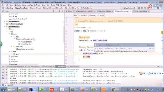Collapse the youfanredissrv module
164x92 pixels.
click(x=5, y=26)
